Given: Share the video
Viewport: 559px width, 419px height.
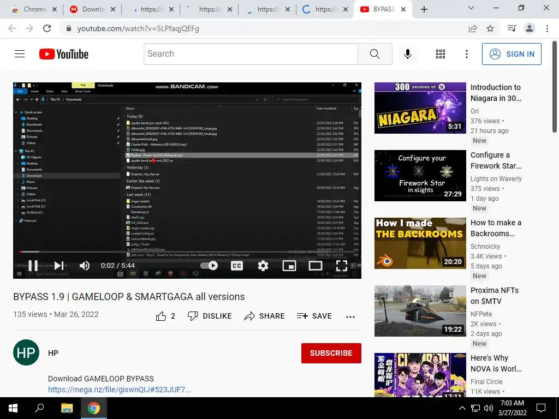Looking at the screenshot, I should [x=264, y=316].
